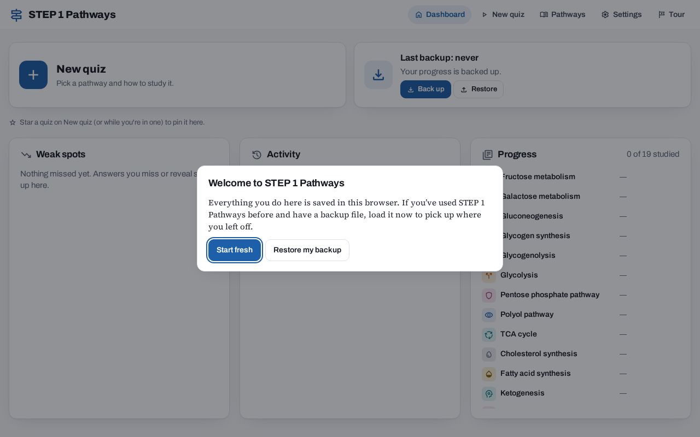Click the '0 of 19 studied' counter
Viewport: 700px width, 437px height.
coord(653,155)
